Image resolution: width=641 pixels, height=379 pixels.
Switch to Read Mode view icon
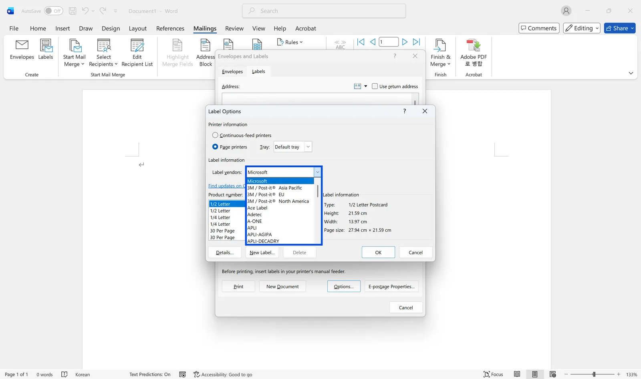click(x=517, y=374)
